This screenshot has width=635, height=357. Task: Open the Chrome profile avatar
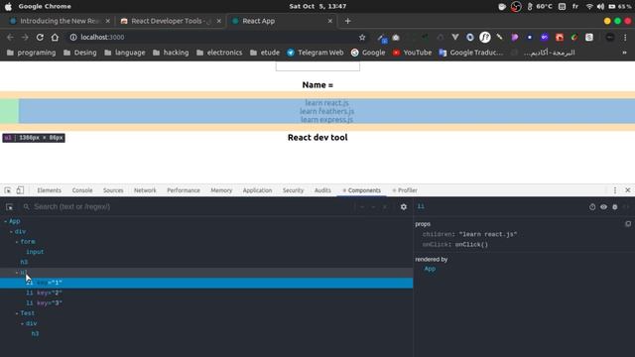tap(610, 38)
